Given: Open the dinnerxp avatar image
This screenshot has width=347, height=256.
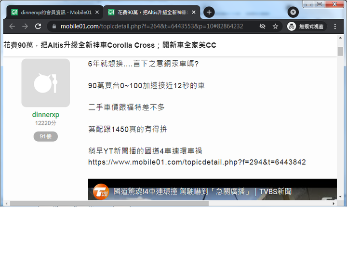Looking at the screenshot, I should tap(46, 83).
